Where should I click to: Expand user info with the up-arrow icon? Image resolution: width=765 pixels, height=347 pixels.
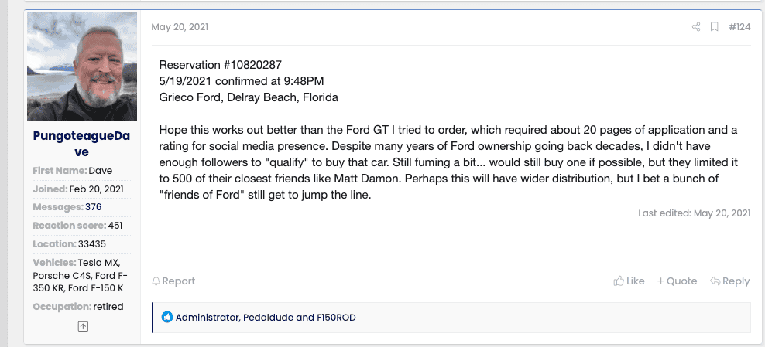pos(83,327)
